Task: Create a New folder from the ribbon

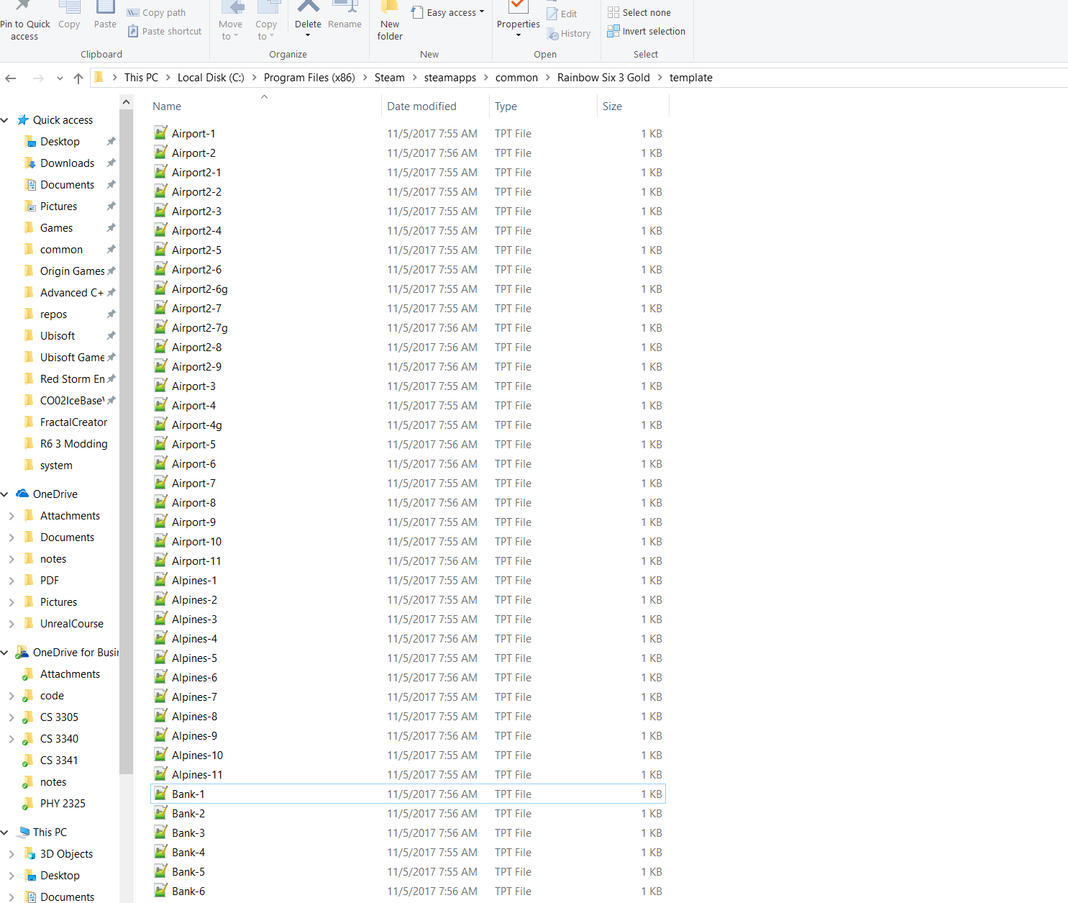Action: pyautogui.click(x=390, y=21)
